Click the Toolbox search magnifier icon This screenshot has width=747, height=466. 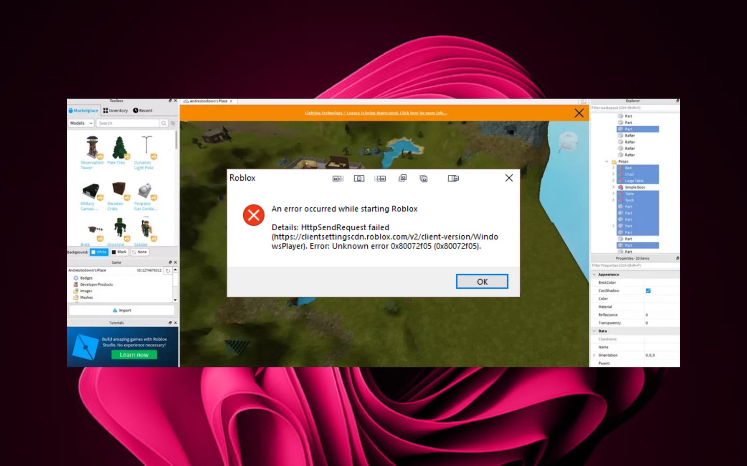[x=164, y=123]
